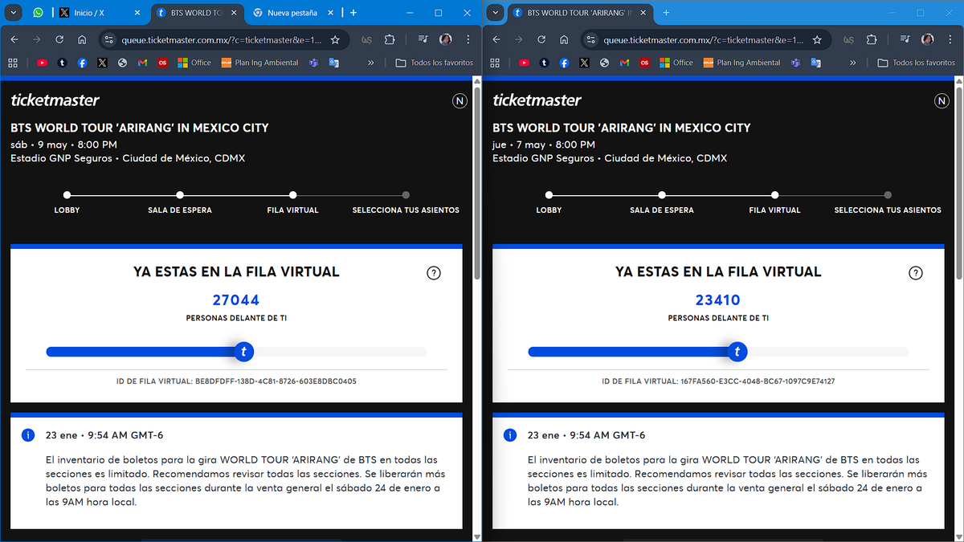Open Chrome menu in right window
Image resolution: width=964 pixels, height=542 pixels.
950,39
